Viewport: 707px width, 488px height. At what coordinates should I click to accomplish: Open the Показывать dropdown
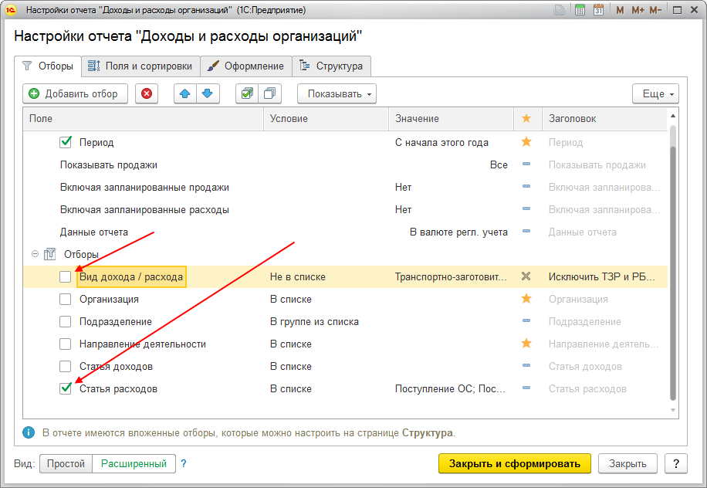337,93
